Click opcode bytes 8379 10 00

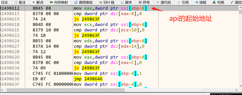pos(46,30)
